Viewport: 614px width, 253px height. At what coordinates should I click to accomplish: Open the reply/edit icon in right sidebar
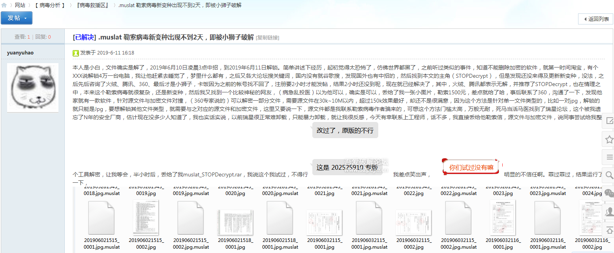[x=609, y=121]
